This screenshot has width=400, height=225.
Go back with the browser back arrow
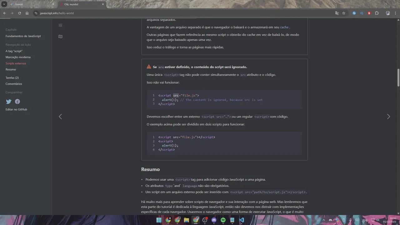click(4, 13)
